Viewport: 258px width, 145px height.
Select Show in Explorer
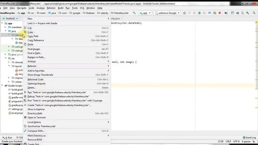point(67,109)
